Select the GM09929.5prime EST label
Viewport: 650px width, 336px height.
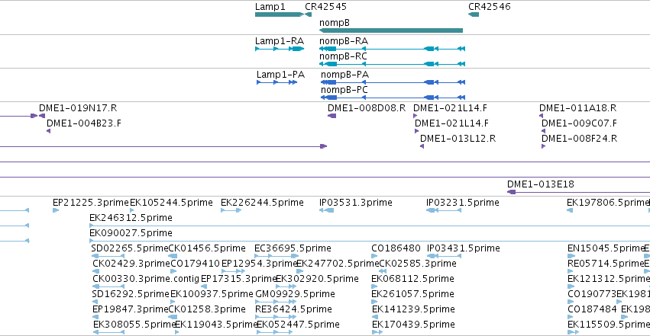295,294
